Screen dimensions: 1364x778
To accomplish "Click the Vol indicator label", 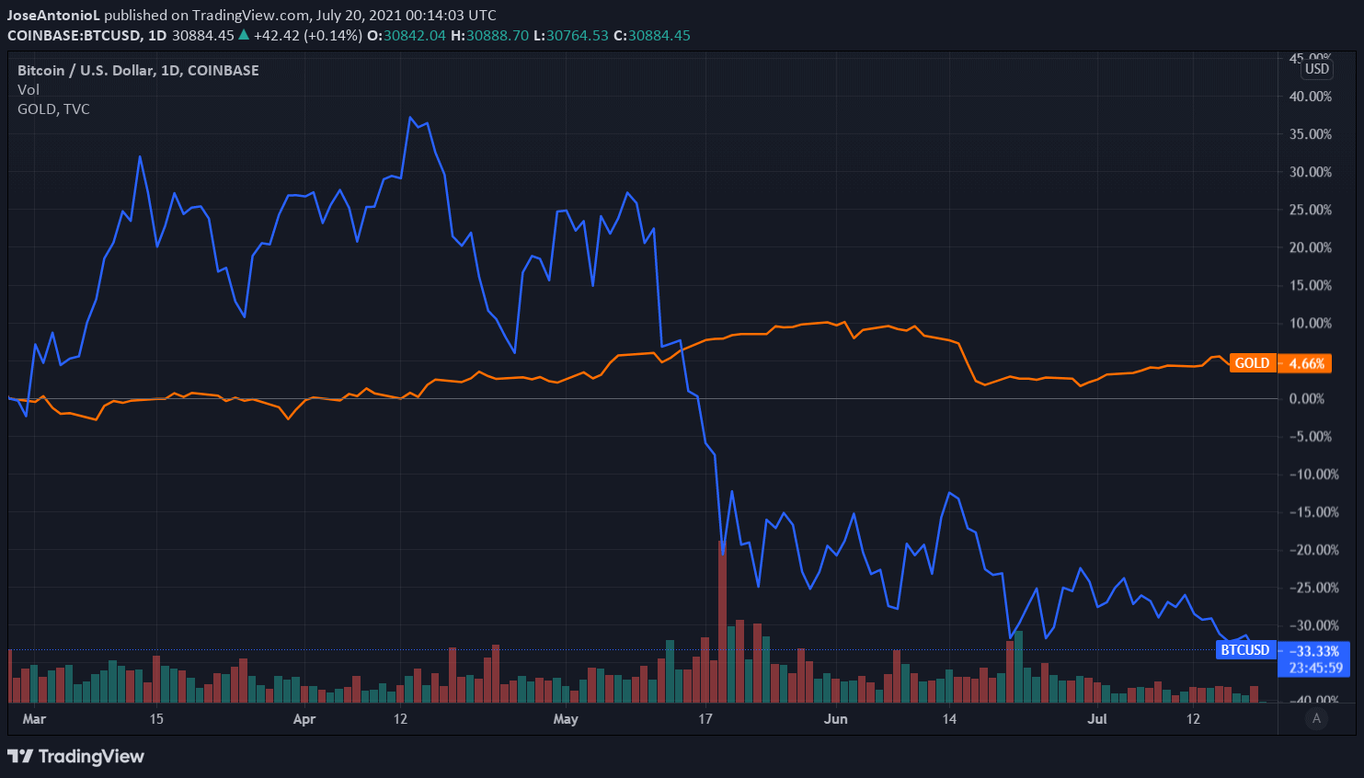I will (x=29, y=89).
